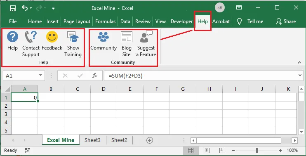The width and height of the screenshot is (306, 156).
Task: Click the Suggest a Feature icon
Action: 146,37
